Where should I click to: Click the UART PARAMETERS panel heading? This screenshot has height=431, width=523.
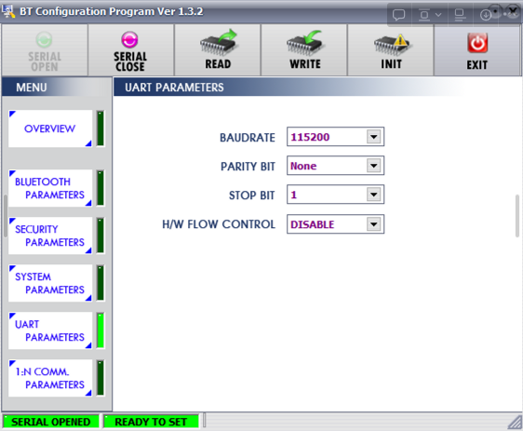click(x=174, y=88)
